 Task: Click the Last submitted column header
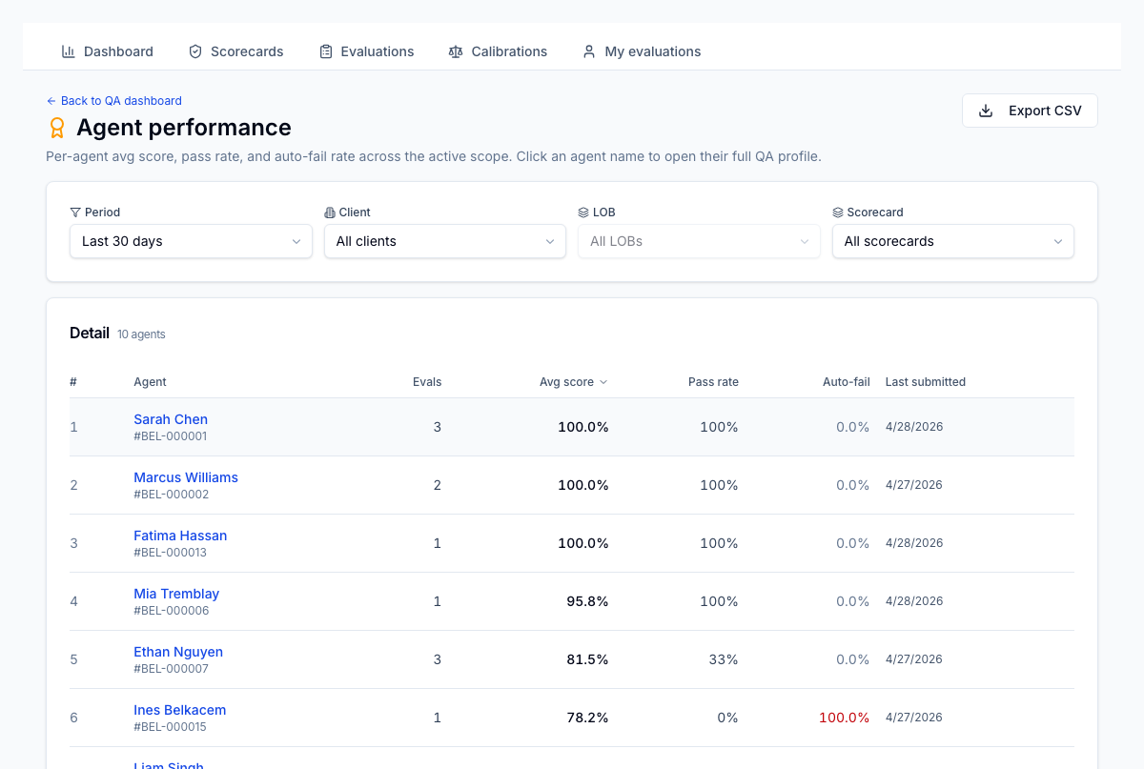[x=926, y=382]
